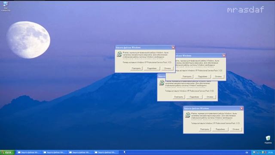The image size is (275, 155).
Task: Click Повторить in the lowest dialog
Action: 205,129
